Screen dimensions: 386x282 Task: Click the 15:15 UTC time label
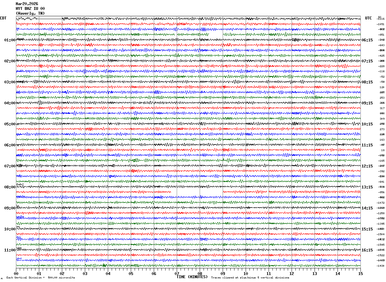coord(367,229)
